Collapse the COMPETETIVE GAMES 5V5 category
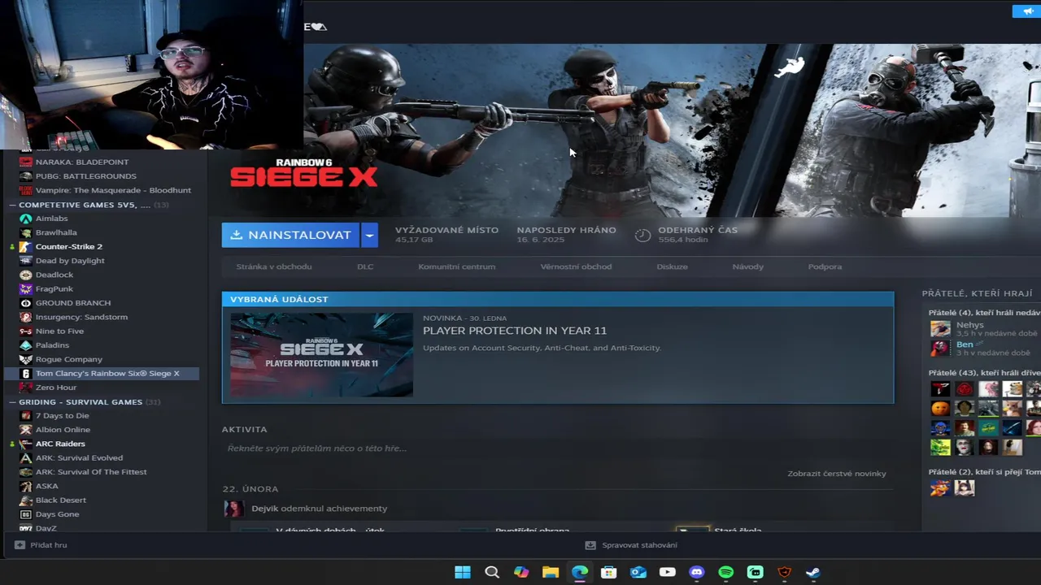1041x585 pixels. [13, 205]
